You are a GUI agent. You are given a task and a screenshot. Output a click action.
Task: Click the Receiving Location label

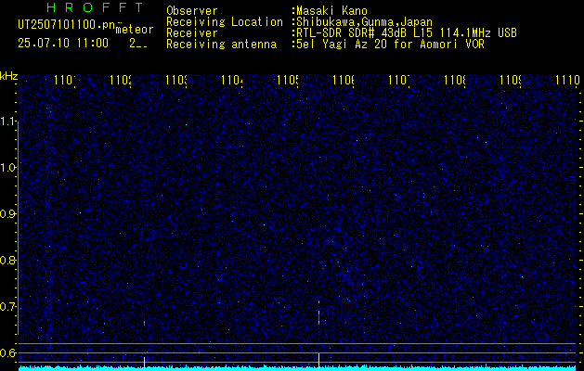point(225,22)
